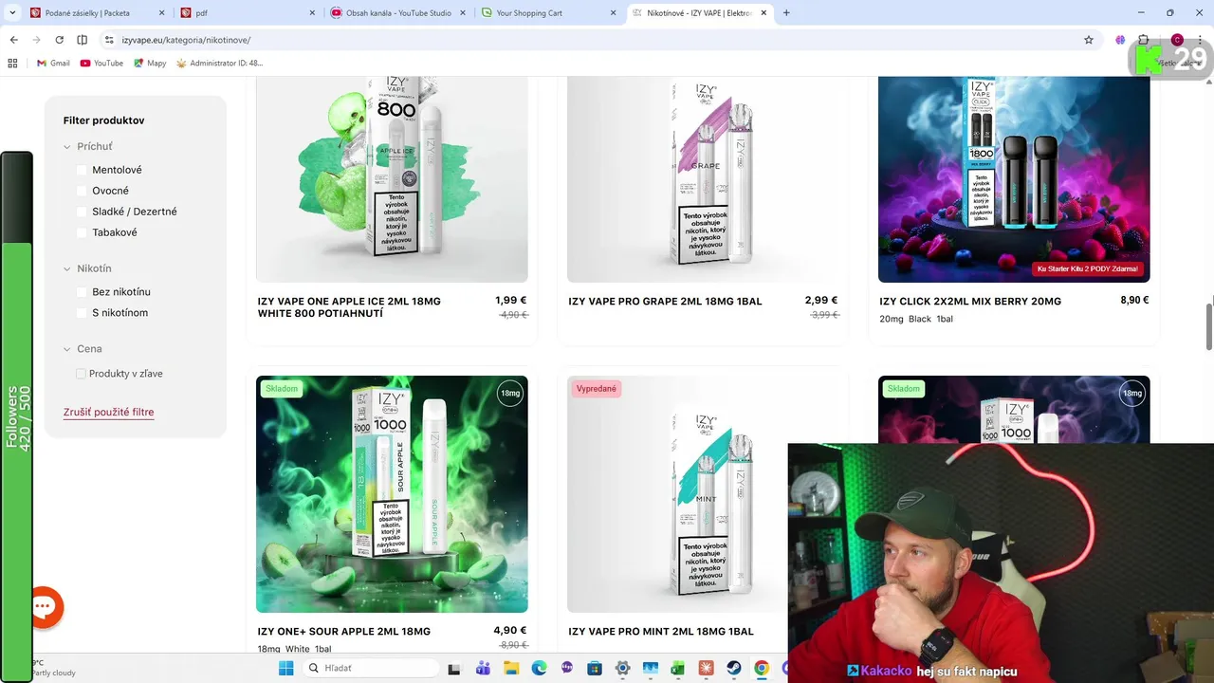Open the YouTube bookmark
Image resolution: width=1214 pixels, height=683 pixels.
coord(101,63)
